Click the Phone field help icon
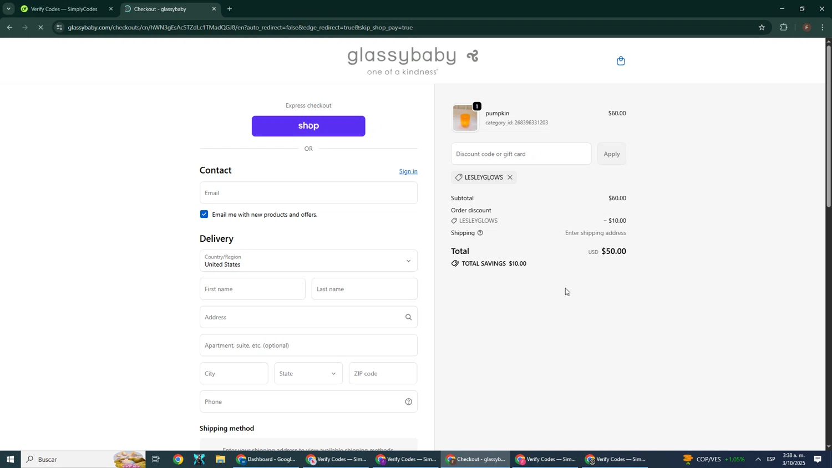 408,402
